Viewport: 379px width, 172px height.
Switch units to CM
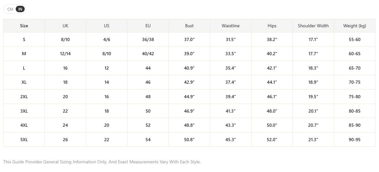click(10, 9)
